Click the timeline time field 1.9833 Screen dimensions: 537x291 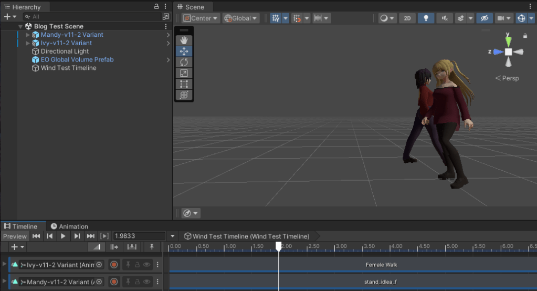139,236
